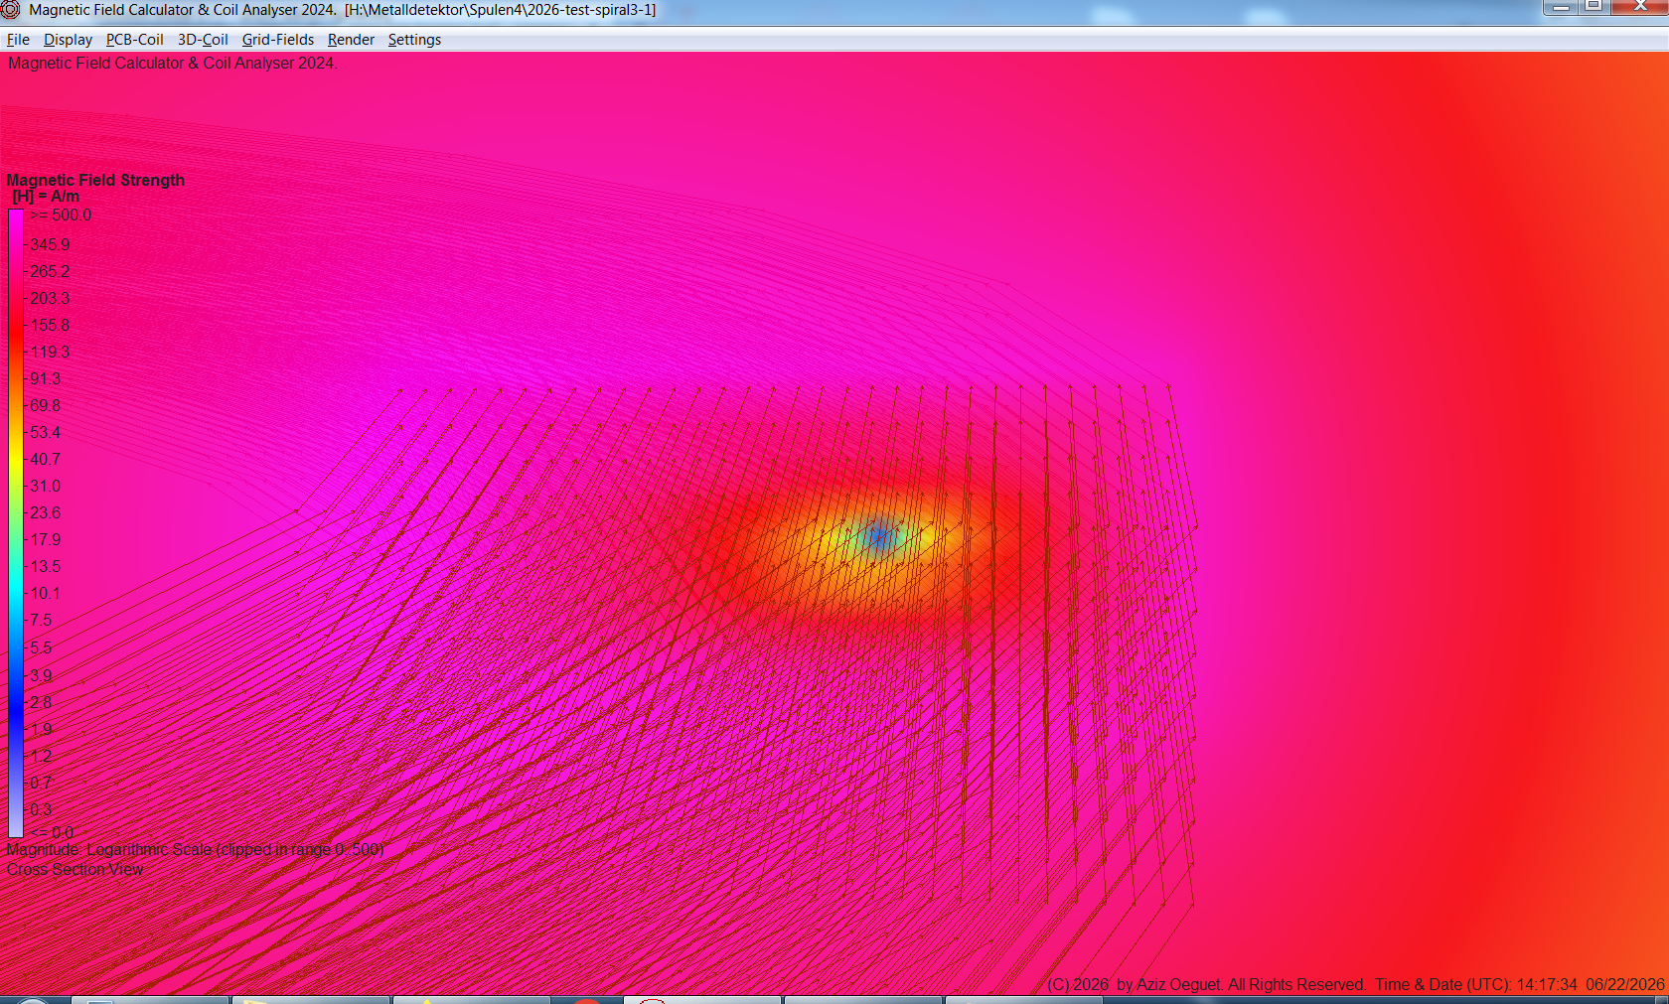The image size is (1669, 1004).
Task: Click the '0.3' legend value
Action: pyautogui.click(x=41, y=809)
